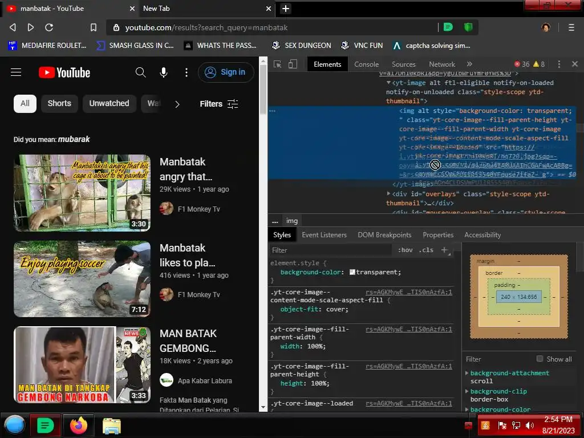Image resolution: width=584 pixels, height=438 pixels.
Task: Click breadcrumb ellipsis in DevTools
Action: [275, 221]
